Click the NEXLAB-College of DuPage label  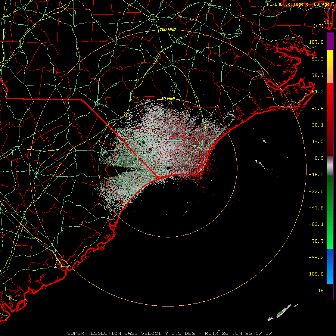coord(298,4)
